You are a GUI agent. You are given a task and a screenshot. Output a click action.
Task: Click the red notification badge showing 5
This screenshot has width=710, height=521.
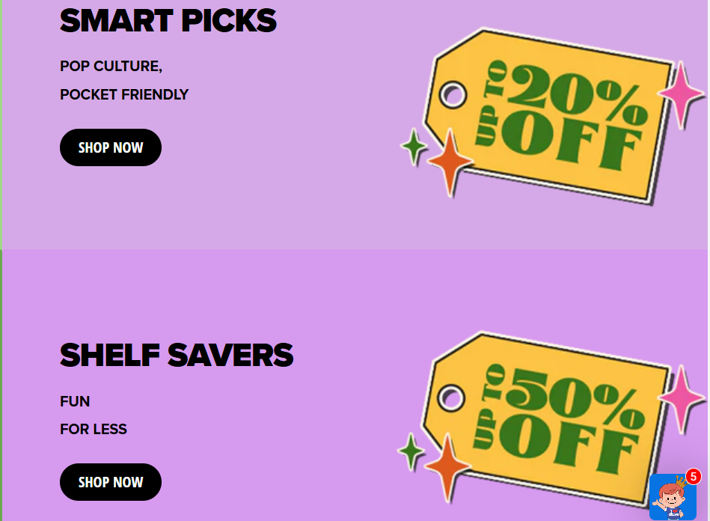coord(693,477)
